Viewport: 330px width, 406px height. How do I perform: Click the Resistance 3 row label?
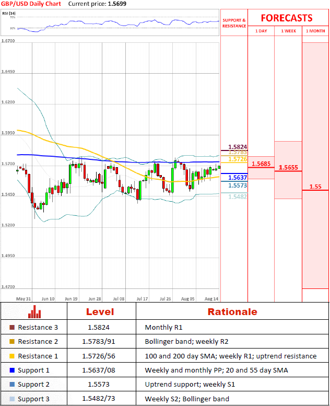coord(38,328)
